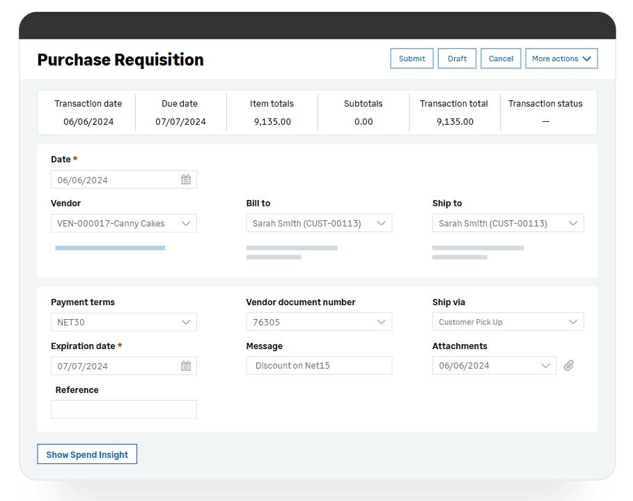Save the requisition as Draft
The width and height of the screenshot is (633, 501).
pos(457,59)
